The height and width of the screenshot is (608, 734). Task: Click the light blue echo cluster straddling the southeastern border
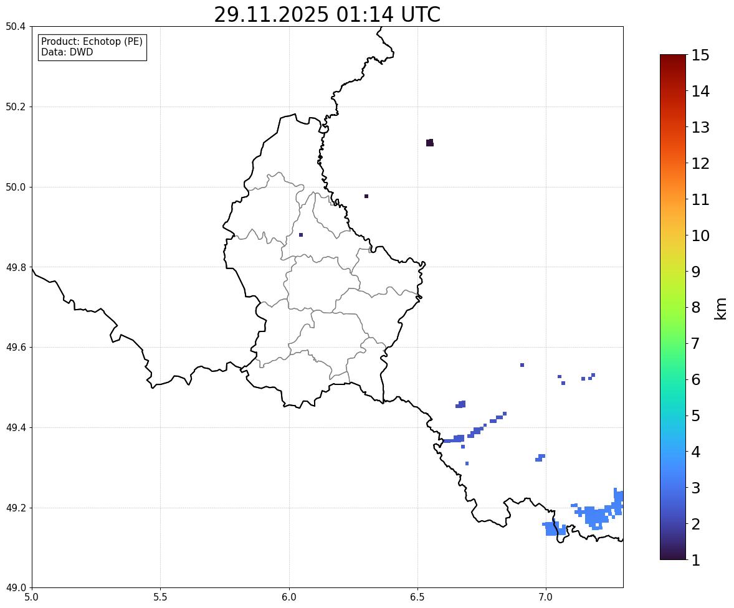point(555,529)
